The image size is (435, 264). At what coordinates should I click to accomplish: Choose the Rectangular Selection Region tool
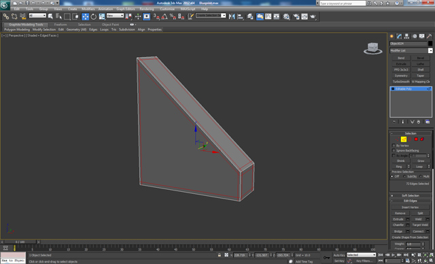[x=67, y=16]
